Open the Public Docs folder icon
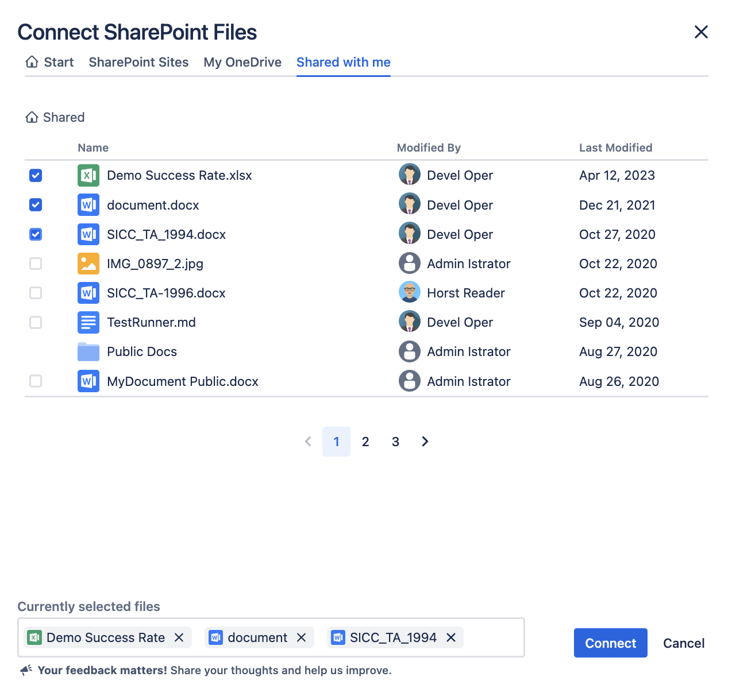Screen dimensions: 732x696 coord(88,351)
